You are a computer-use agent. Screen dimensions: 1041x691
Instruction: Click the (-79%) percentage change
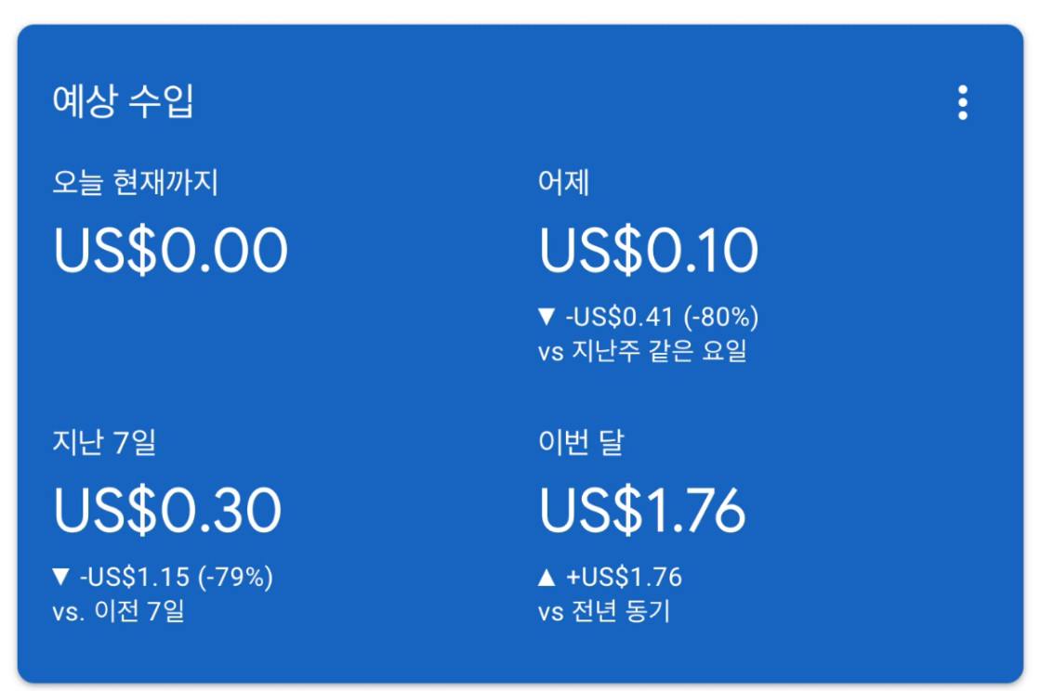click(234, 578)
